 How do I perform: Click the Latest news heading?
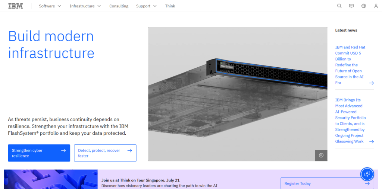point(346,30)
